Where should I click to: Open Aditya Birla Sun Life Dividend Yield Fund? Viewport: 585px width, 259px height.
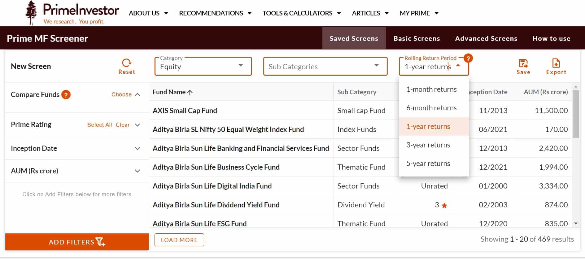pos(216,205)
